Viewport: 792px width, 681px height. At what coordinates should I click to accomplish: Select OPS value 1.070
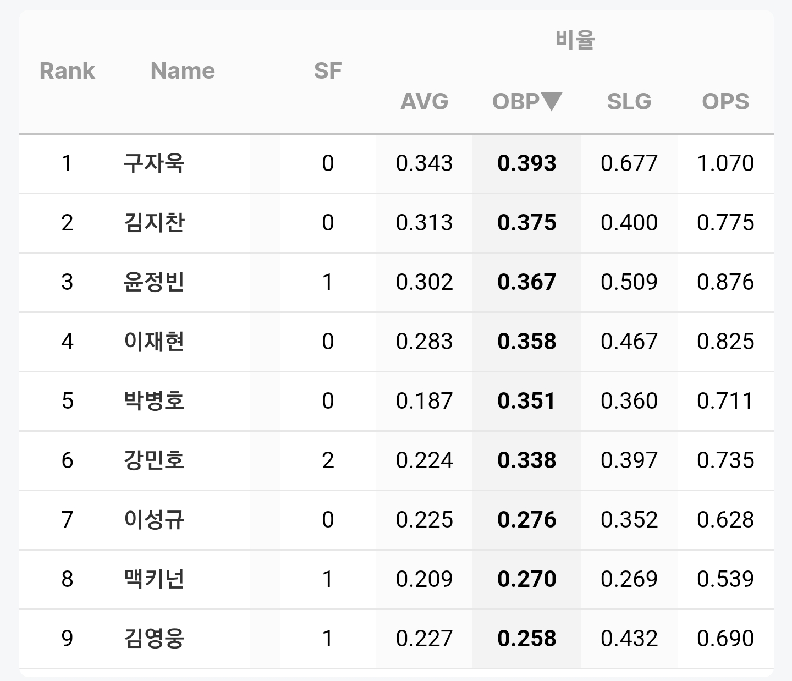pos(725,163)
